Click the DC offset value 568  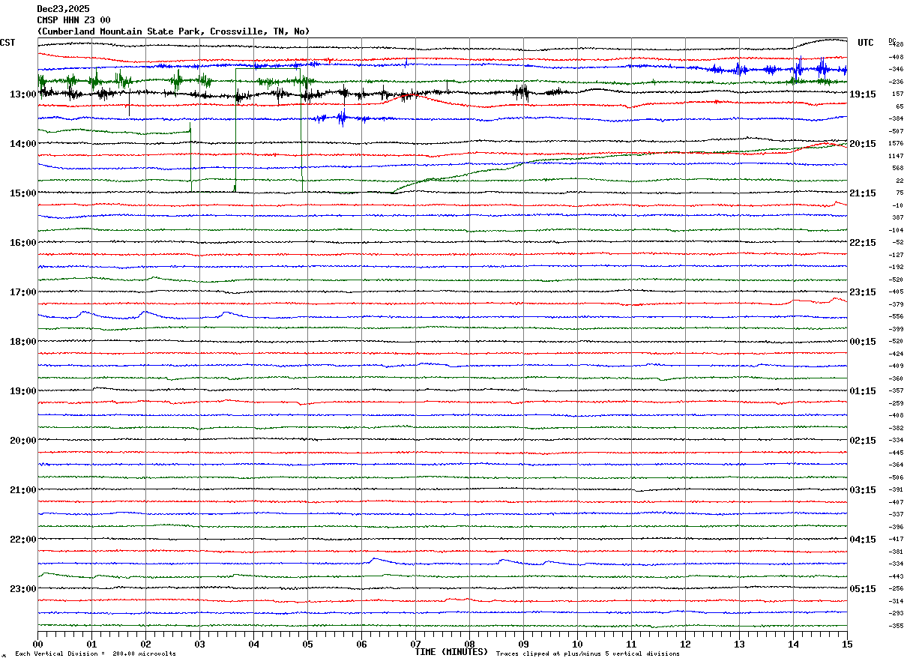click(897, 168)
